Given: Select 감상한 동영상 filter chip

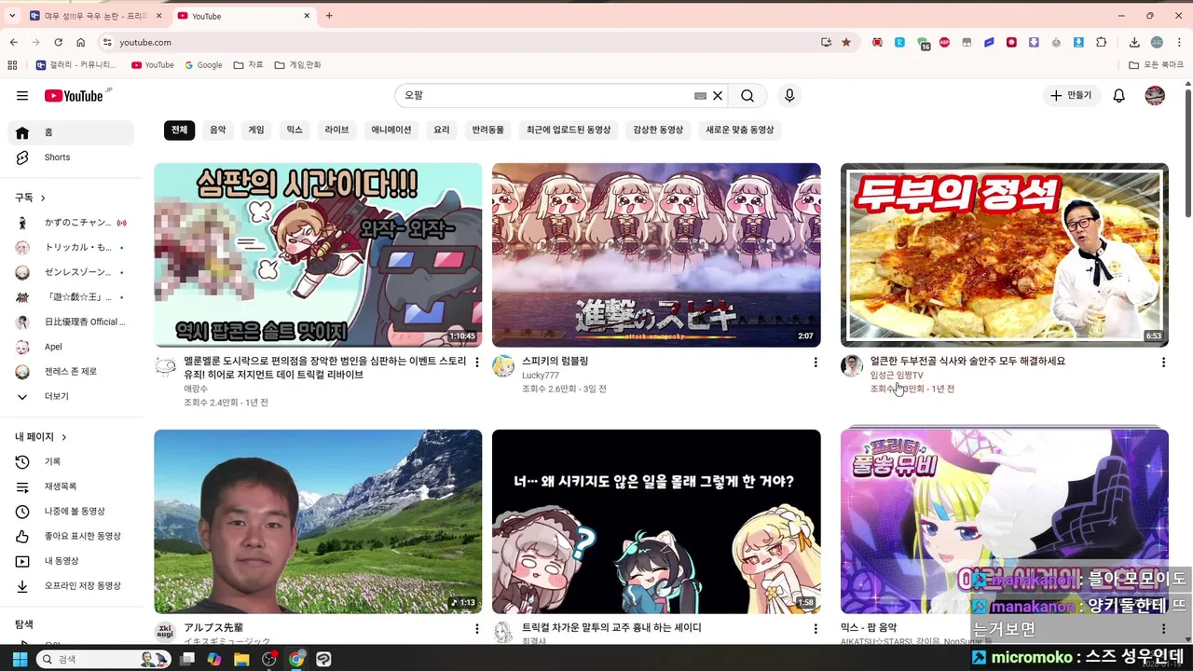Looking at the screenshot, I should pos(658,130).
